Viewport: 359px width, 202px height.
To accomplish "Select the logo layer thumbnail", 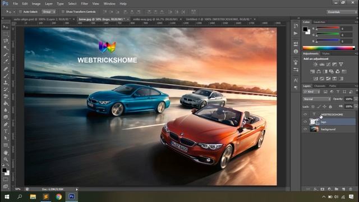I will coord(314,122).
